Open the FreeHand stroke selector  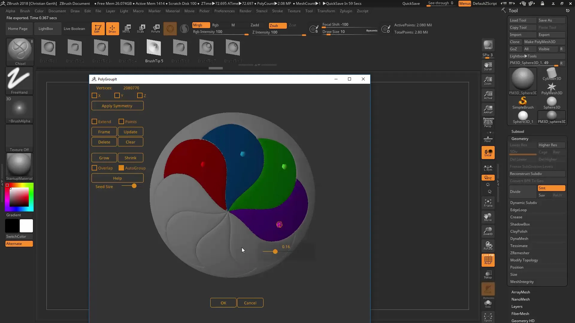(20, 81)
